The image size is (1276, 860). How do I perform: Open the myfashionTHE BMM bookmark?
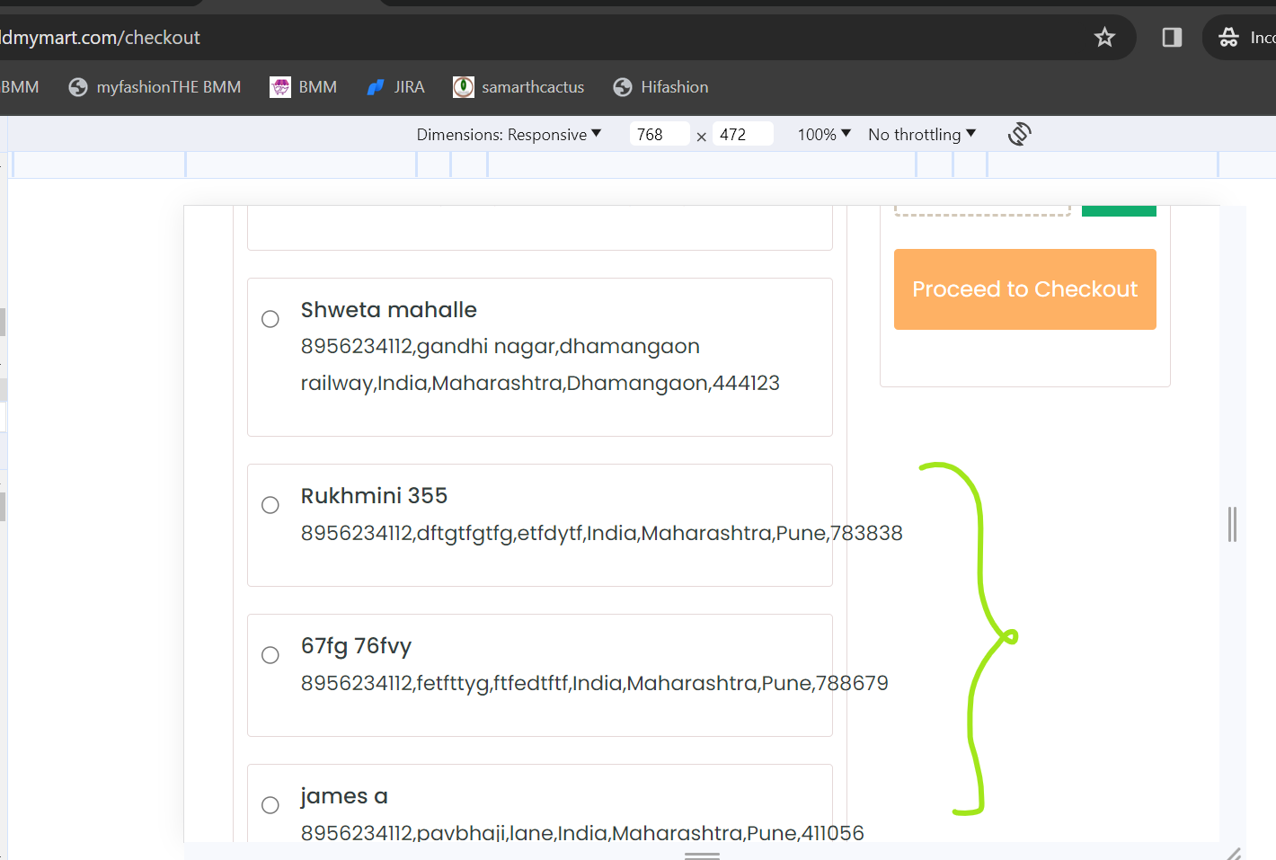point(155,87)
